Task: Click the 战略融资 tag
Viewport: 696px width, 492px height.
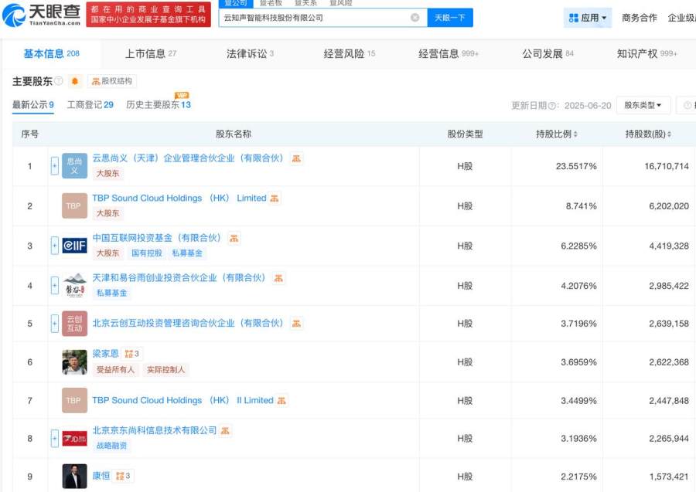Action: [112, 446]
